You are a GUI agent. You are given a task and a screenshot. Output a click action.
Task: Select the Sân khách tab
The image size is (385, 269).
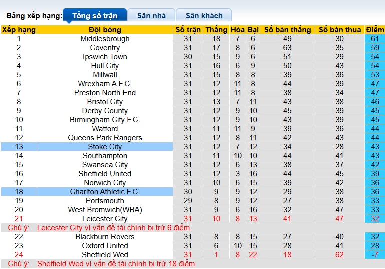pos(204,16)
